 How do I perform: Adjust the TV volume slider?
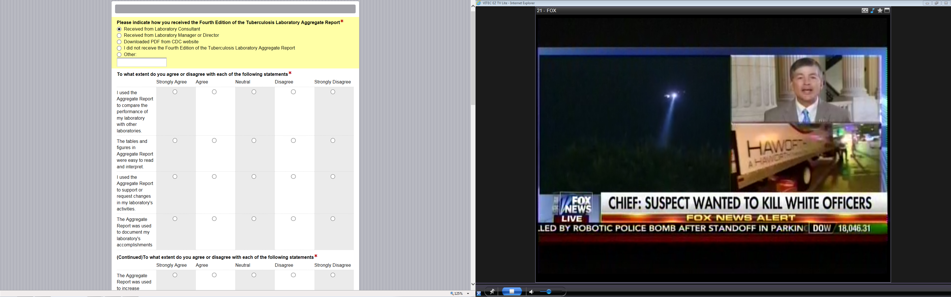coord(549,292)
